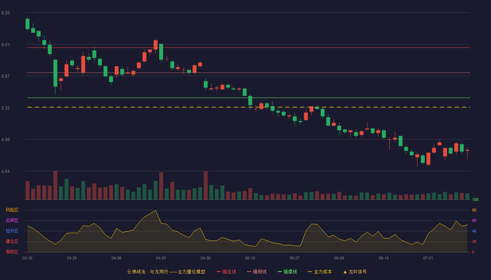491x280 pixels.
Task: Click the 4.98 price axis label
Action: point(6,140)
